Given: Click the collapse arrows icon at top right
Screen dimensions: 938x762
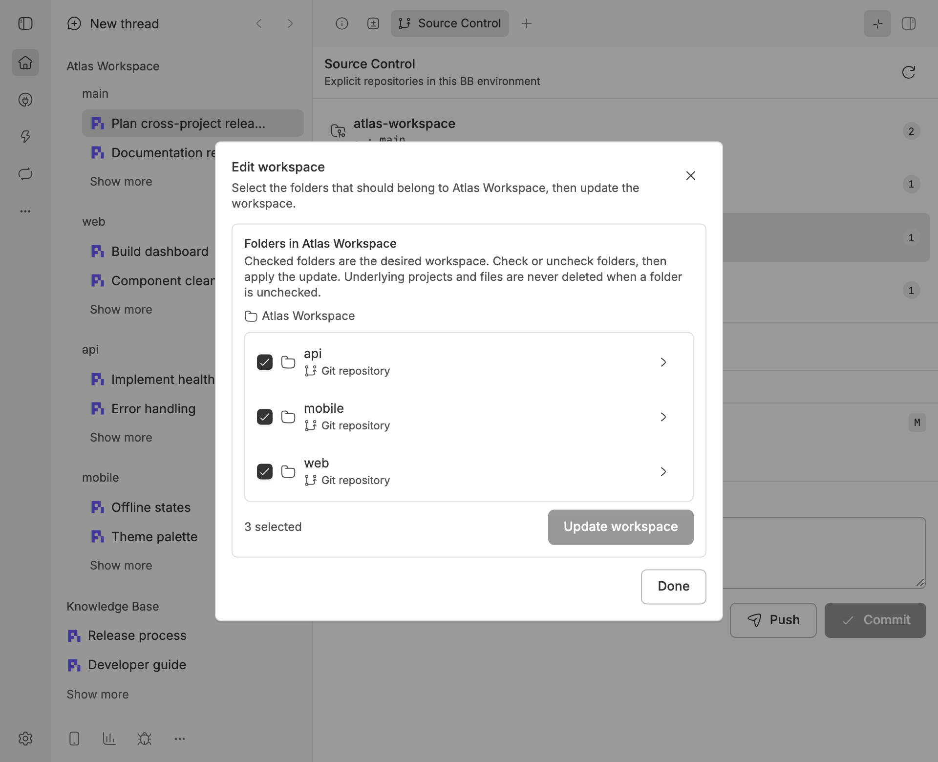Looking at the screenshot, I should 877,23.
